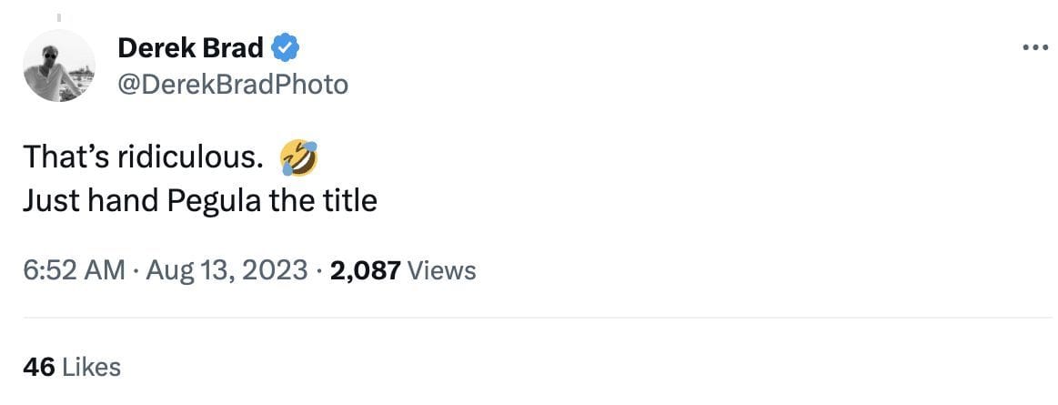Click the text "That's ridiculous."

144,157
